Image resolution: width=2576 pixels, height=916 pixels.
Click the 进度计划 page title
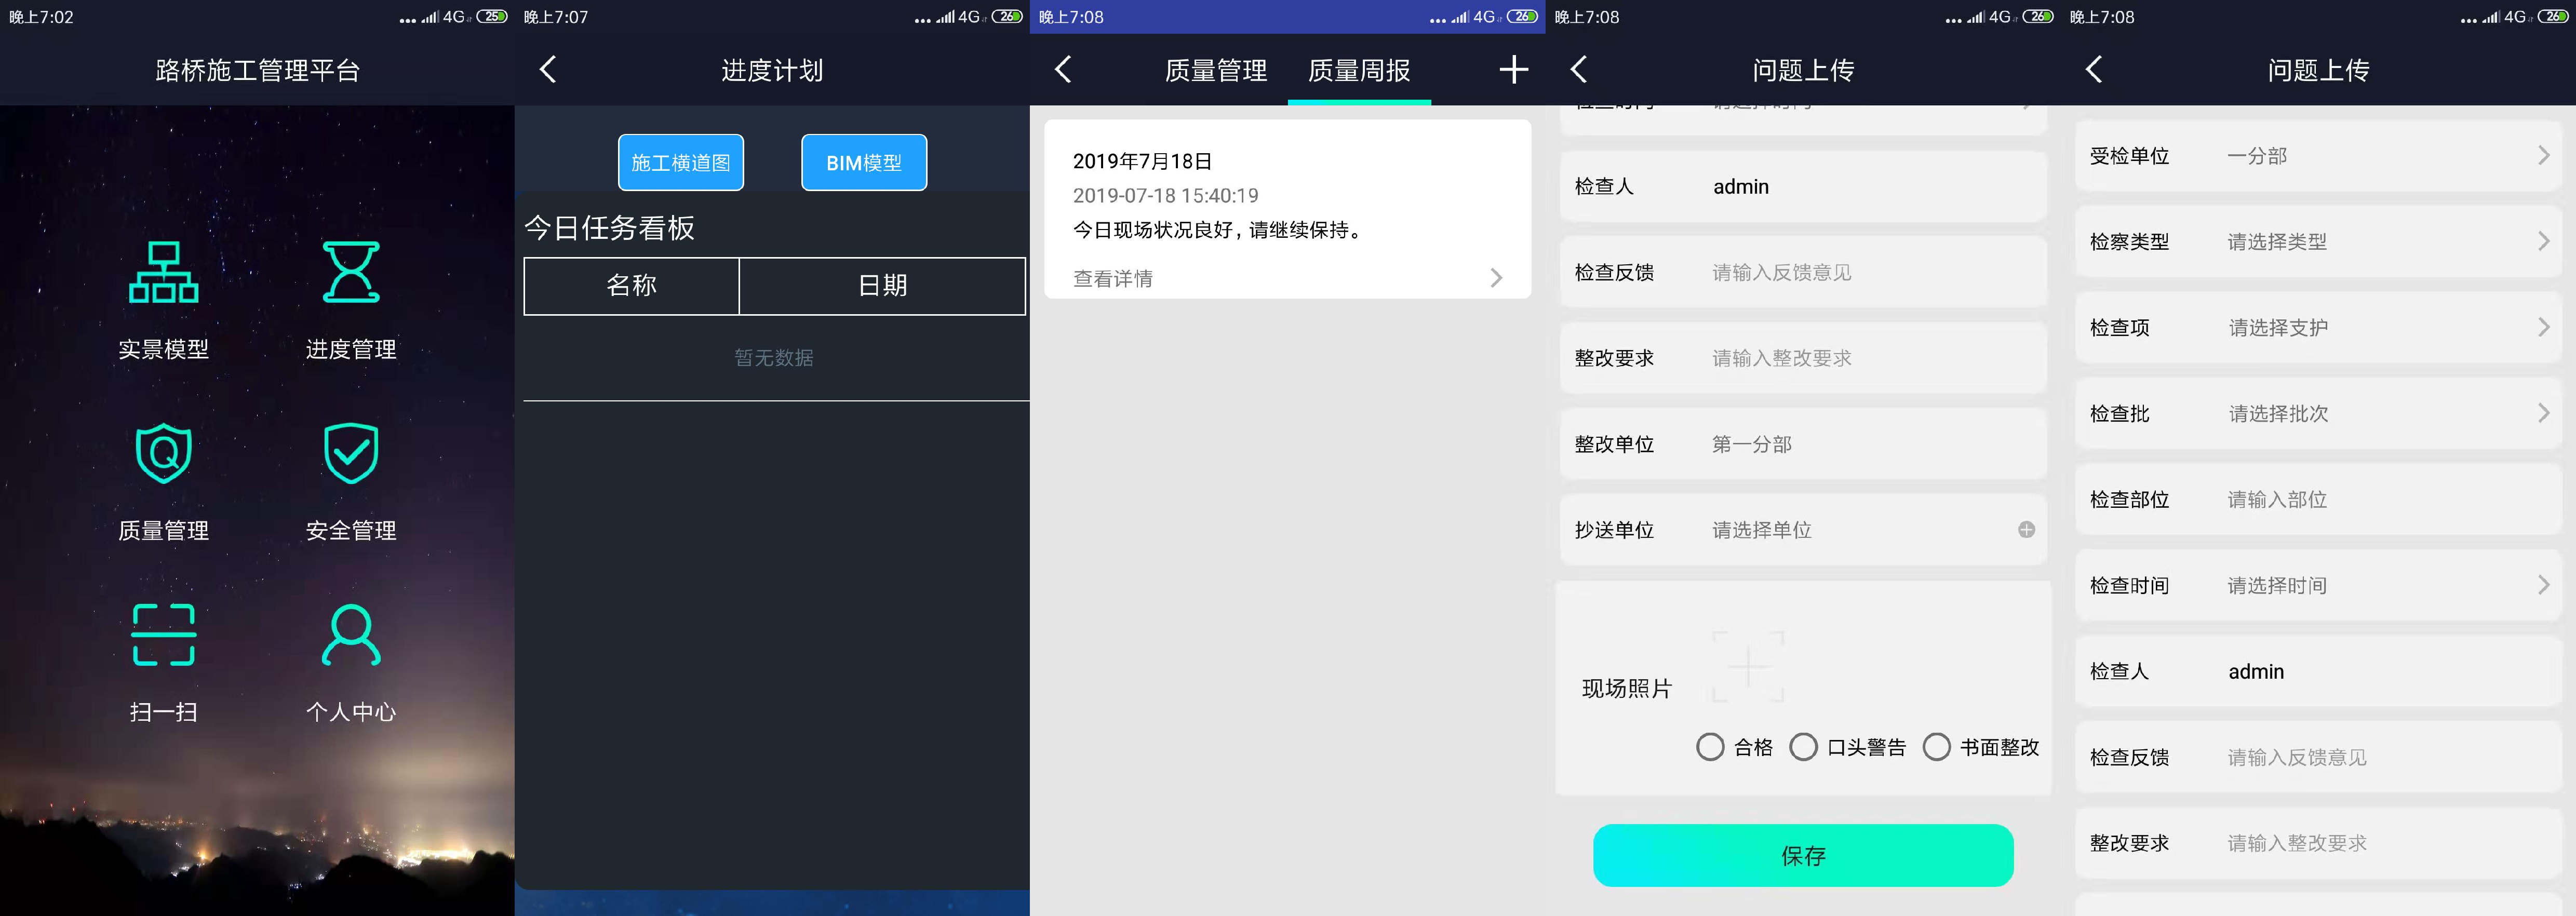click(x=772, y=71)
